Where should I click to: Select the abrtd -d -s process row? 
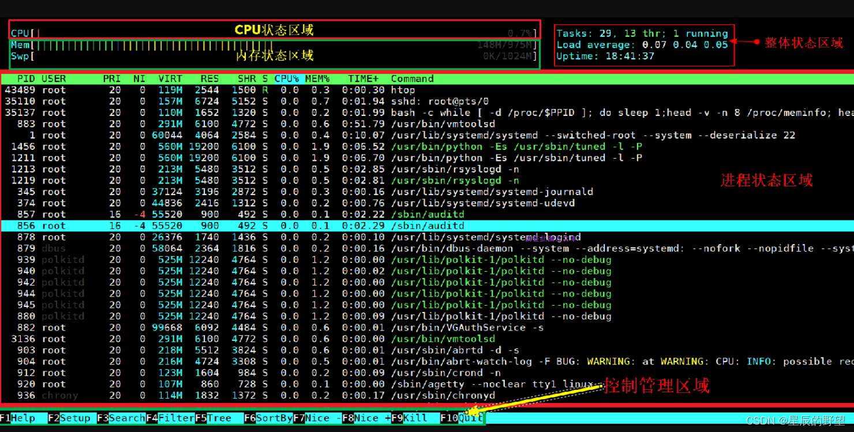click(427, 351)
